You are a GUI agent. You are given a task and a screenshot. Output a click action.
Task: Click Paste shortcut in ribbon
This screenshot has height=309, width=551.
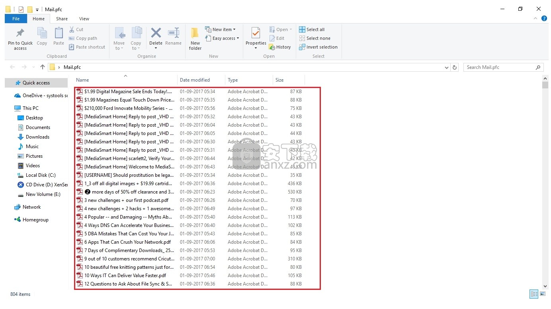[x=87, y=47]
